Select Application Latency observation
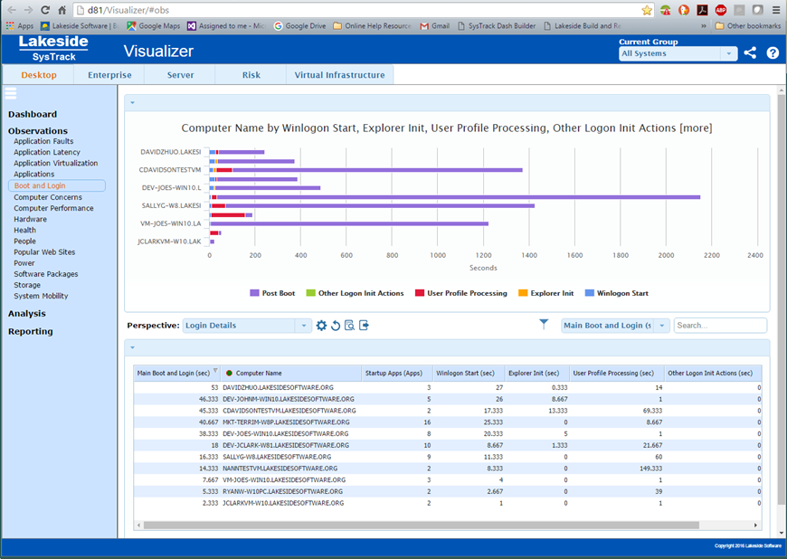Screen dimensions: 787x559 47,153
